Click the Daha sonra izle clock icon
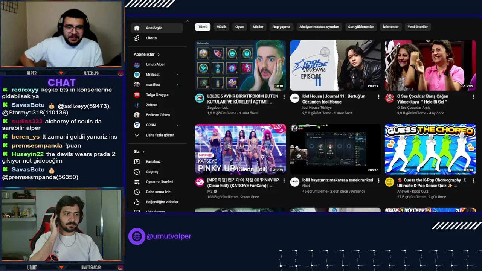 [137, 192]
